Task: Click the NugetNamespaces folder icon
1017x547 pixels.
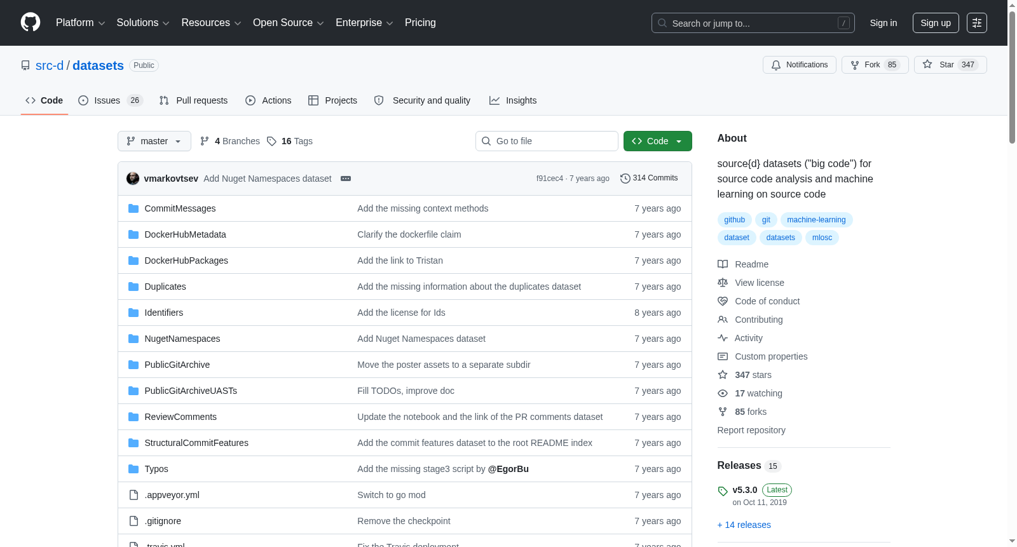Action: [x=133, y=339]
